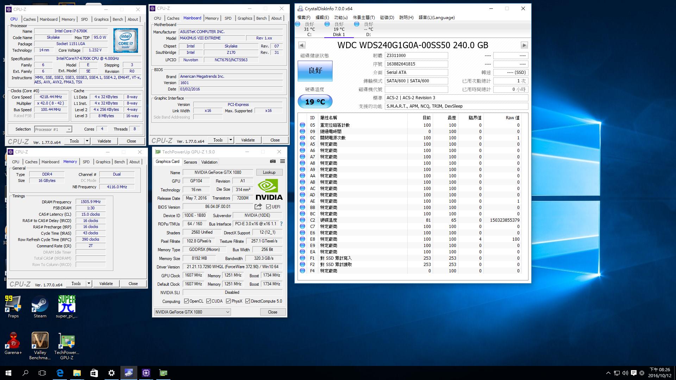Expand the GPU selection dropdown in GPU-Z

(x=227, y=312)
